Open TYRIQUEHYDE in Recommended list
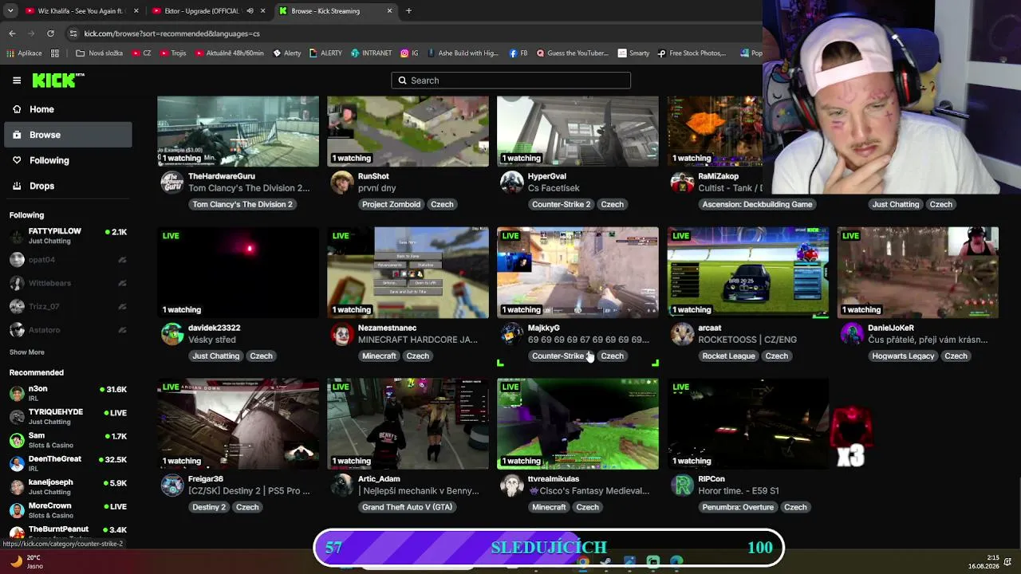 click(x=68, y=416)
